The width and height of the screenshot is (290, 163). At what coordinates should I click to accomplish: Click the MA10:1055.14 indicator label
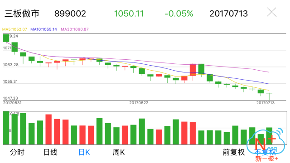pos(43,29)
